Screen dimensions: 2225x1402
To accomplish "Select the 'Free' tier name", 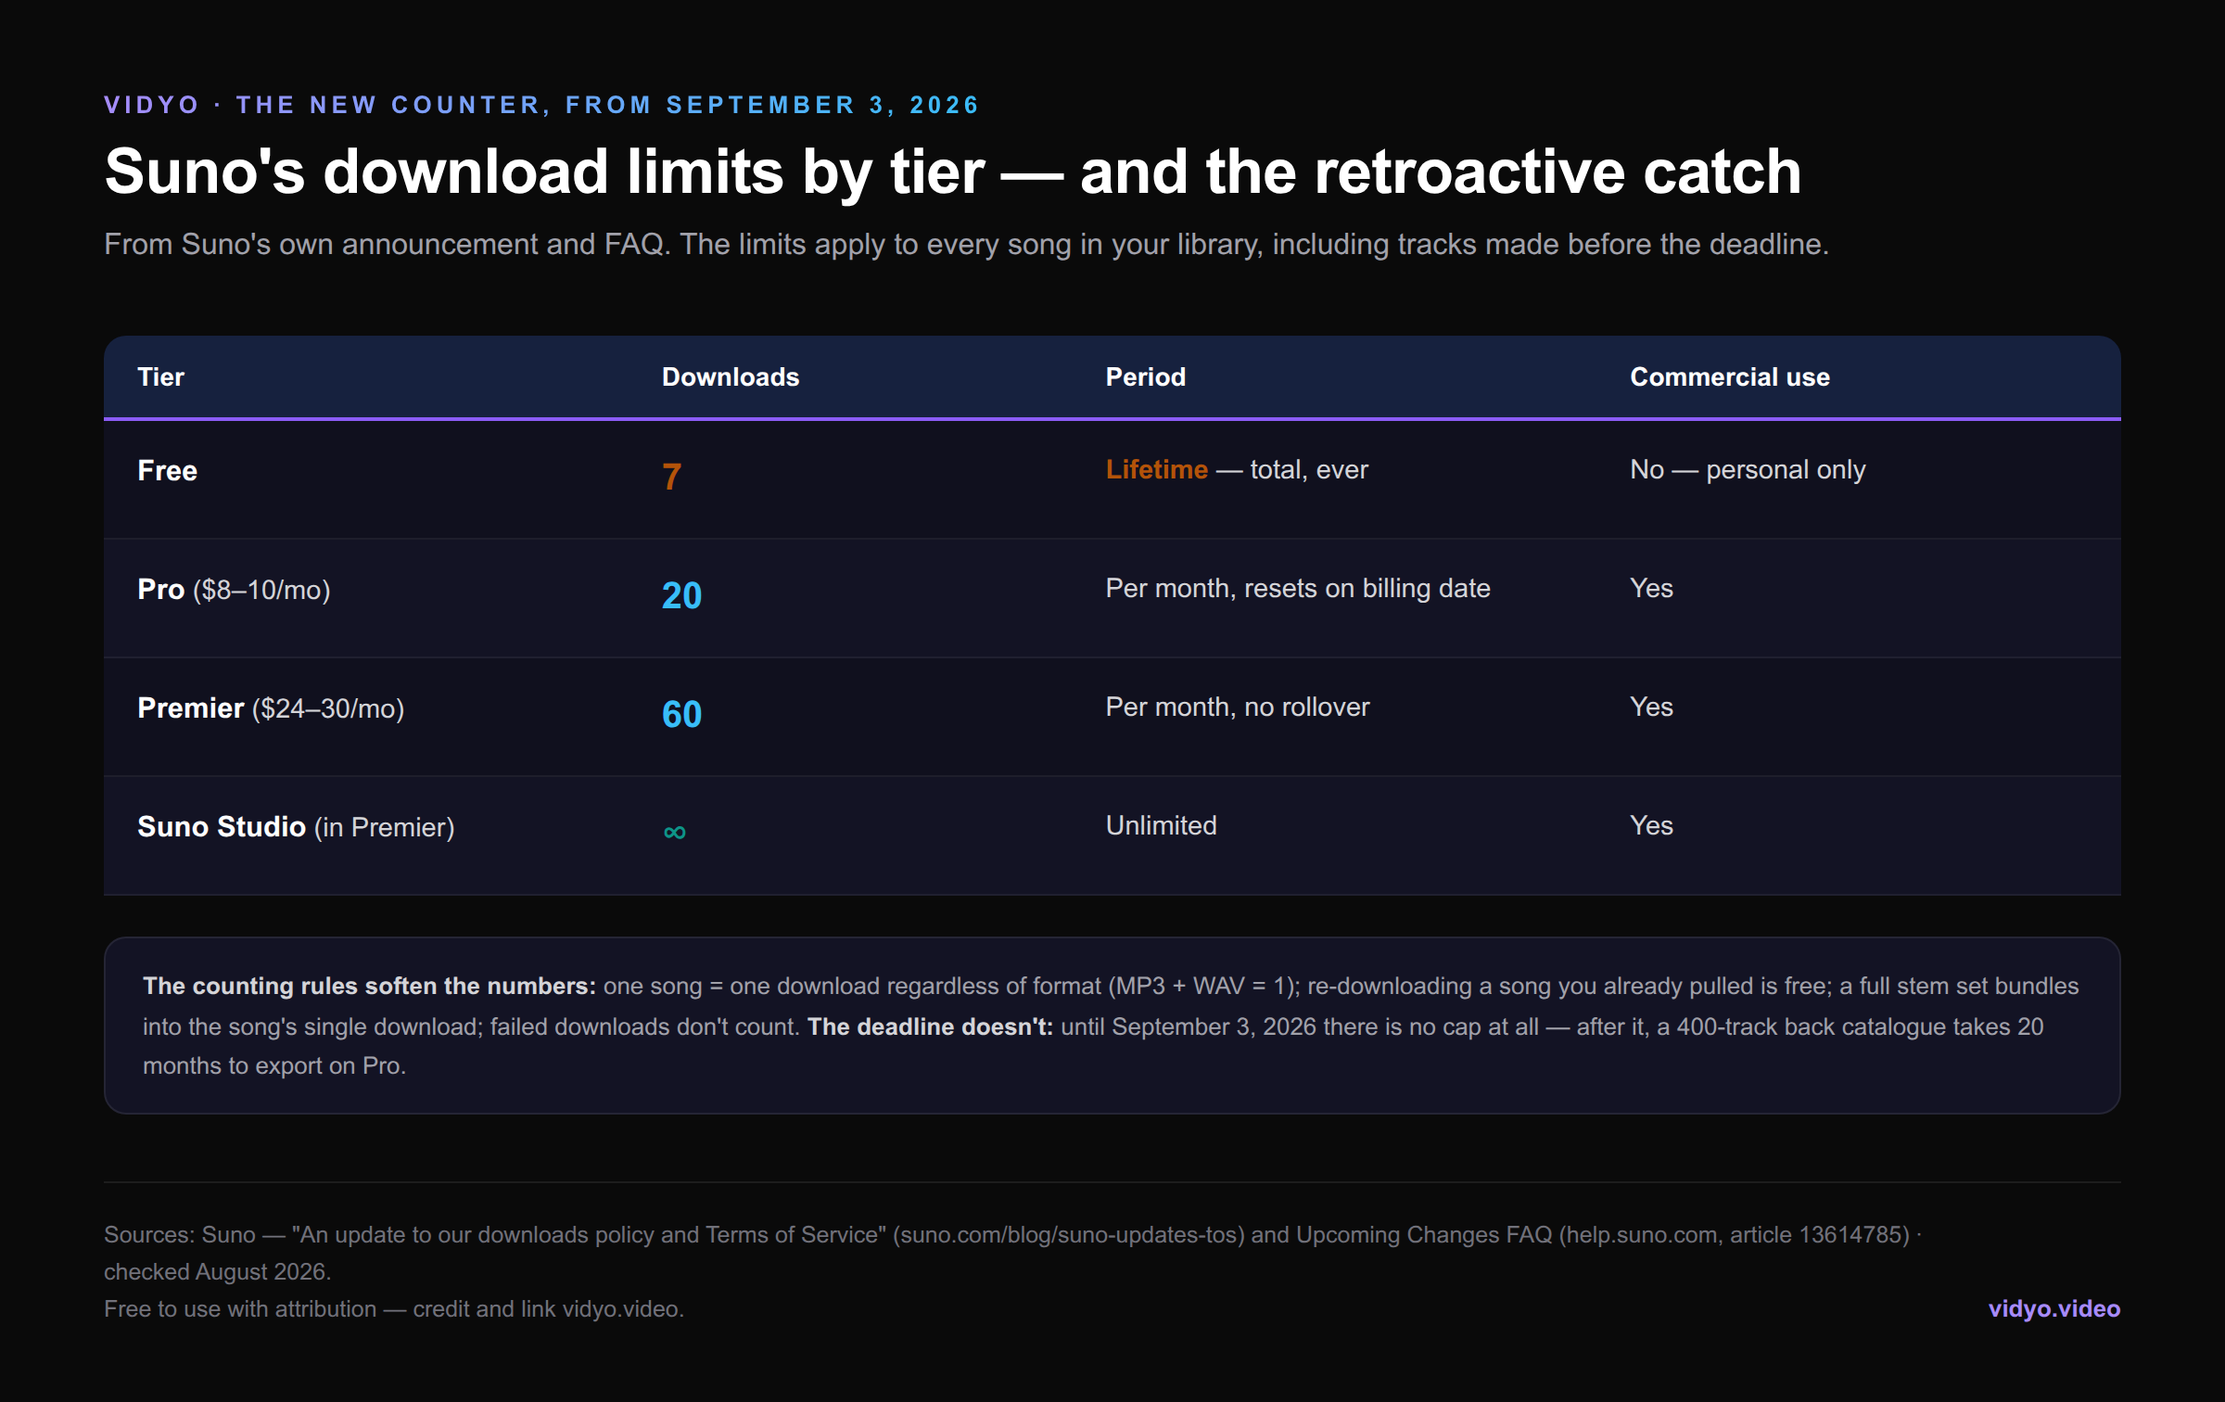I will (x=168, y=470).
